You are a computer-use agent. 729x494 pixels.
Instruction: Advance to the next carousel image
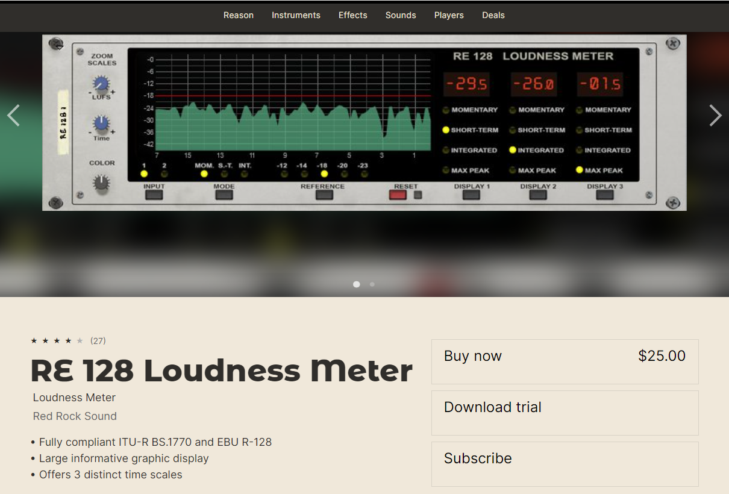[x=715, y=115]
